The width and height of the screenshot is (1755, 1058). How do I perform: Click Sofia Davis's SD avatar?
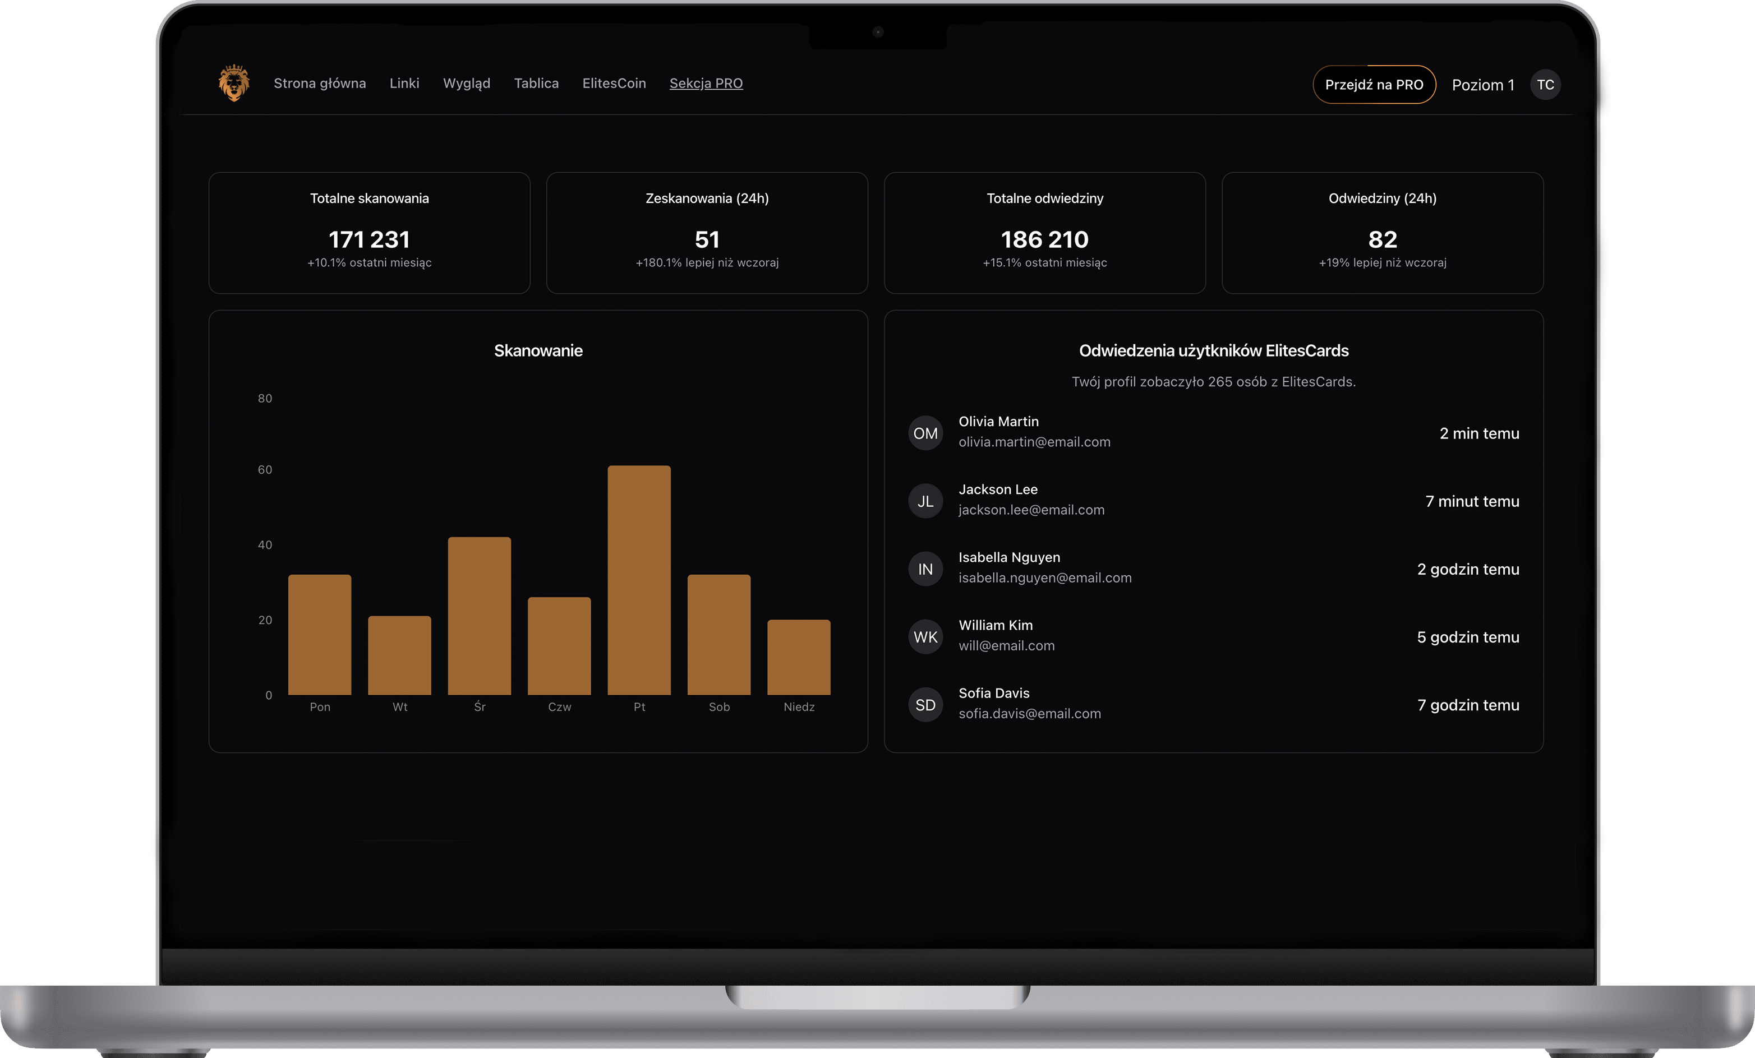(x=925, y=705)
